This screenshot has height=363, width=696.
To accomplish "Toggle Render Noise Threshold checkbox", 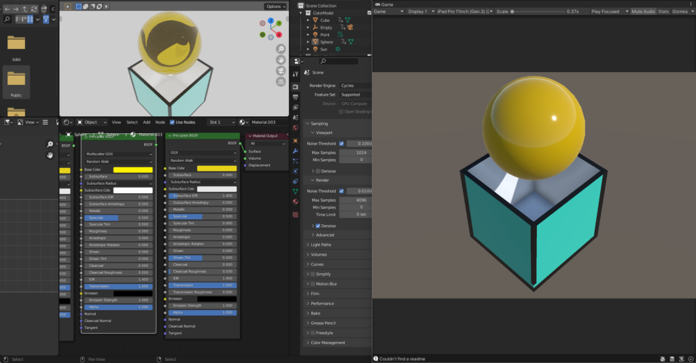I will 341,191.
